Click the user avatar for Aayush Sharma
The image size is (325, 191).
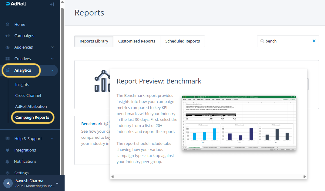8,183
